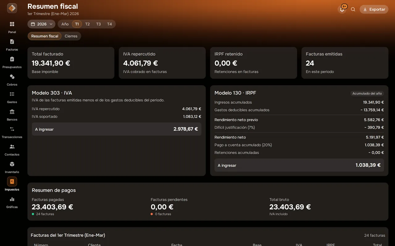Open the 2026 year dropdown
The image size is (395, 246).
(x=41, y=24)
